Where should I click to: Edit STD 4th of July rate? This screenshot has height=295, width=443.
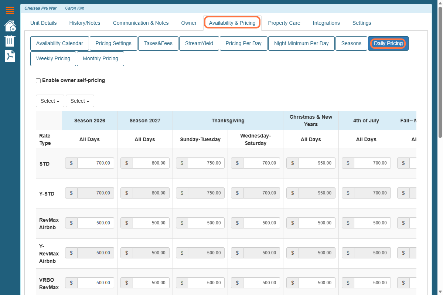coord(372,163)
